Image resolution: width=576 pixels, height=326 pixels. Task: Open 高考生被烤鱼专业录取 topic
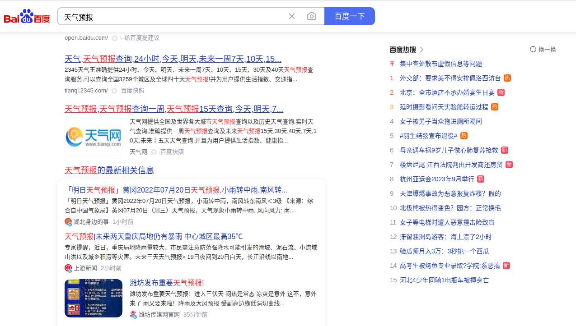[450, 266]
